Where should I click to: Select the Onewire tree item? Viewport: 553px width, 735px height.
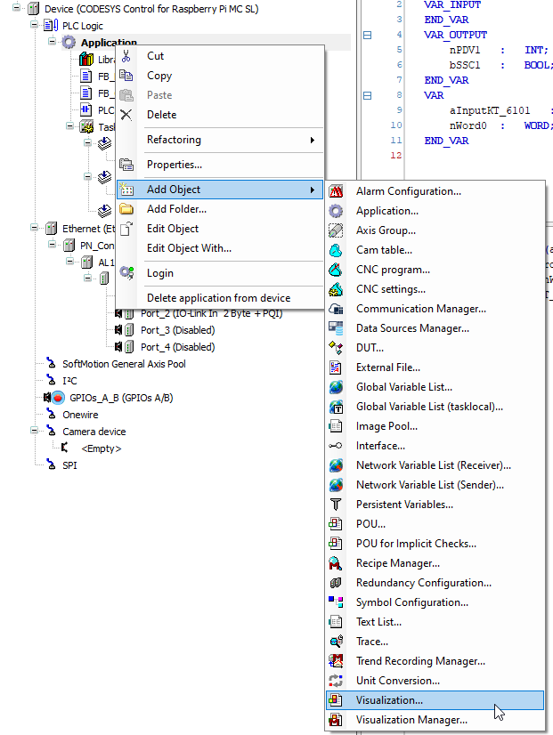tap(80, 415)
